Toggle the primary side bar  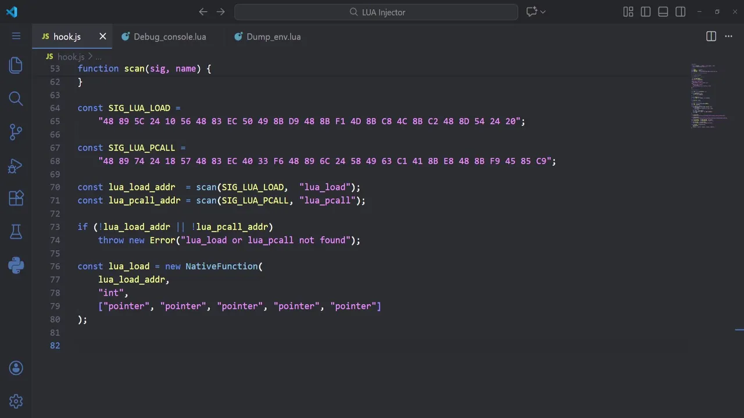pyautogui.click(x=646, y=12)
